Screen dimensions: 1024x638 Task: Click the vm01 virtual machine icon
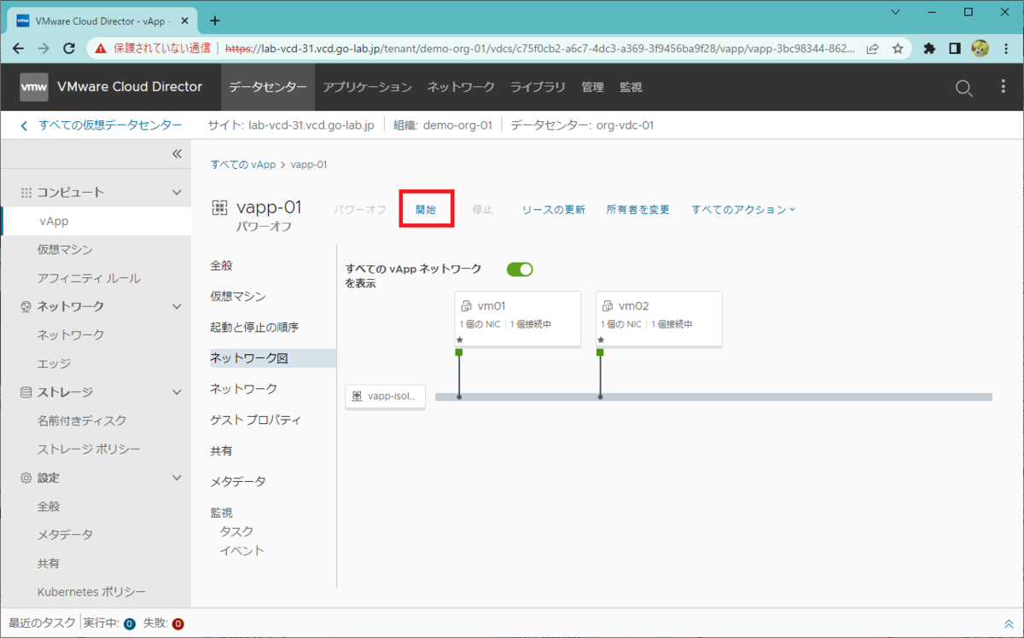[x=467, y=306]
